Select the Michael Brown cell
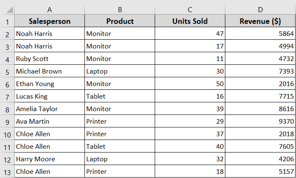Image resolution: width=296 pixels, height=178 pixels. pos(49,71)
